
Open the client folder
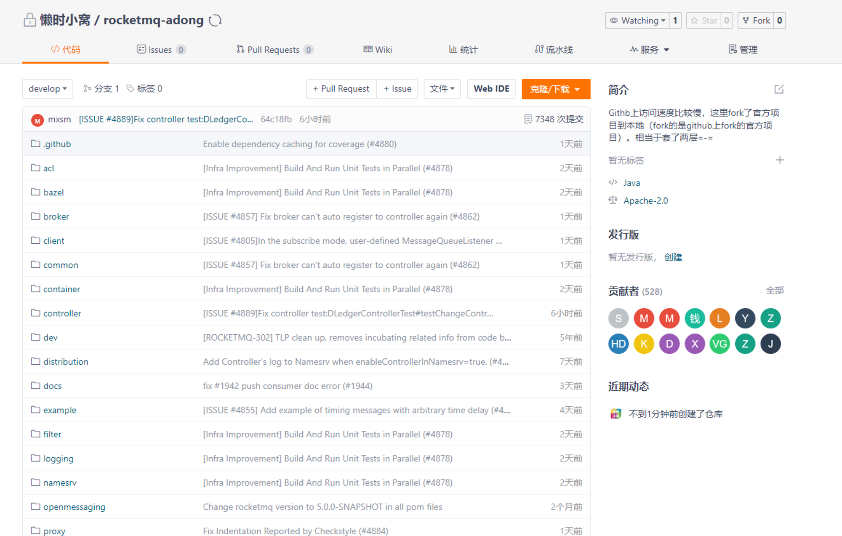pyautogui.click(x=54, y=241)
